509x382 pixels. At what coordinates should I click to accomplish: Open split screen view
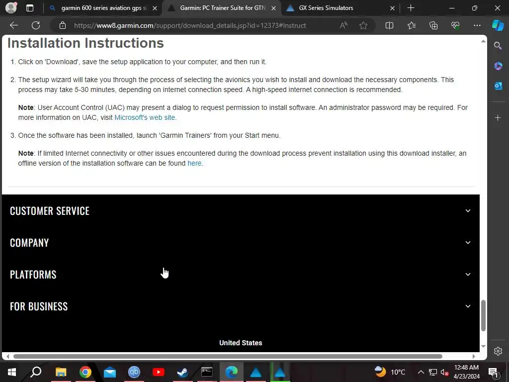coord(389,25)
